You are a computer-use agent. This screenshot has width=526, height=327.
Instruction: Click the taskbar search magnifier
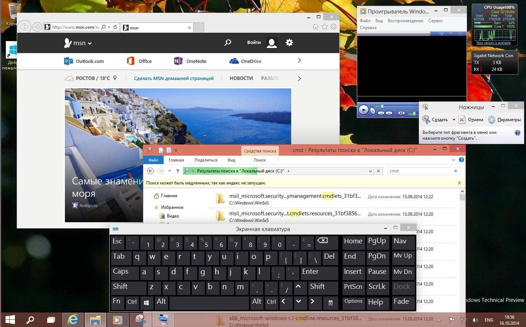[x=30, y=320]
